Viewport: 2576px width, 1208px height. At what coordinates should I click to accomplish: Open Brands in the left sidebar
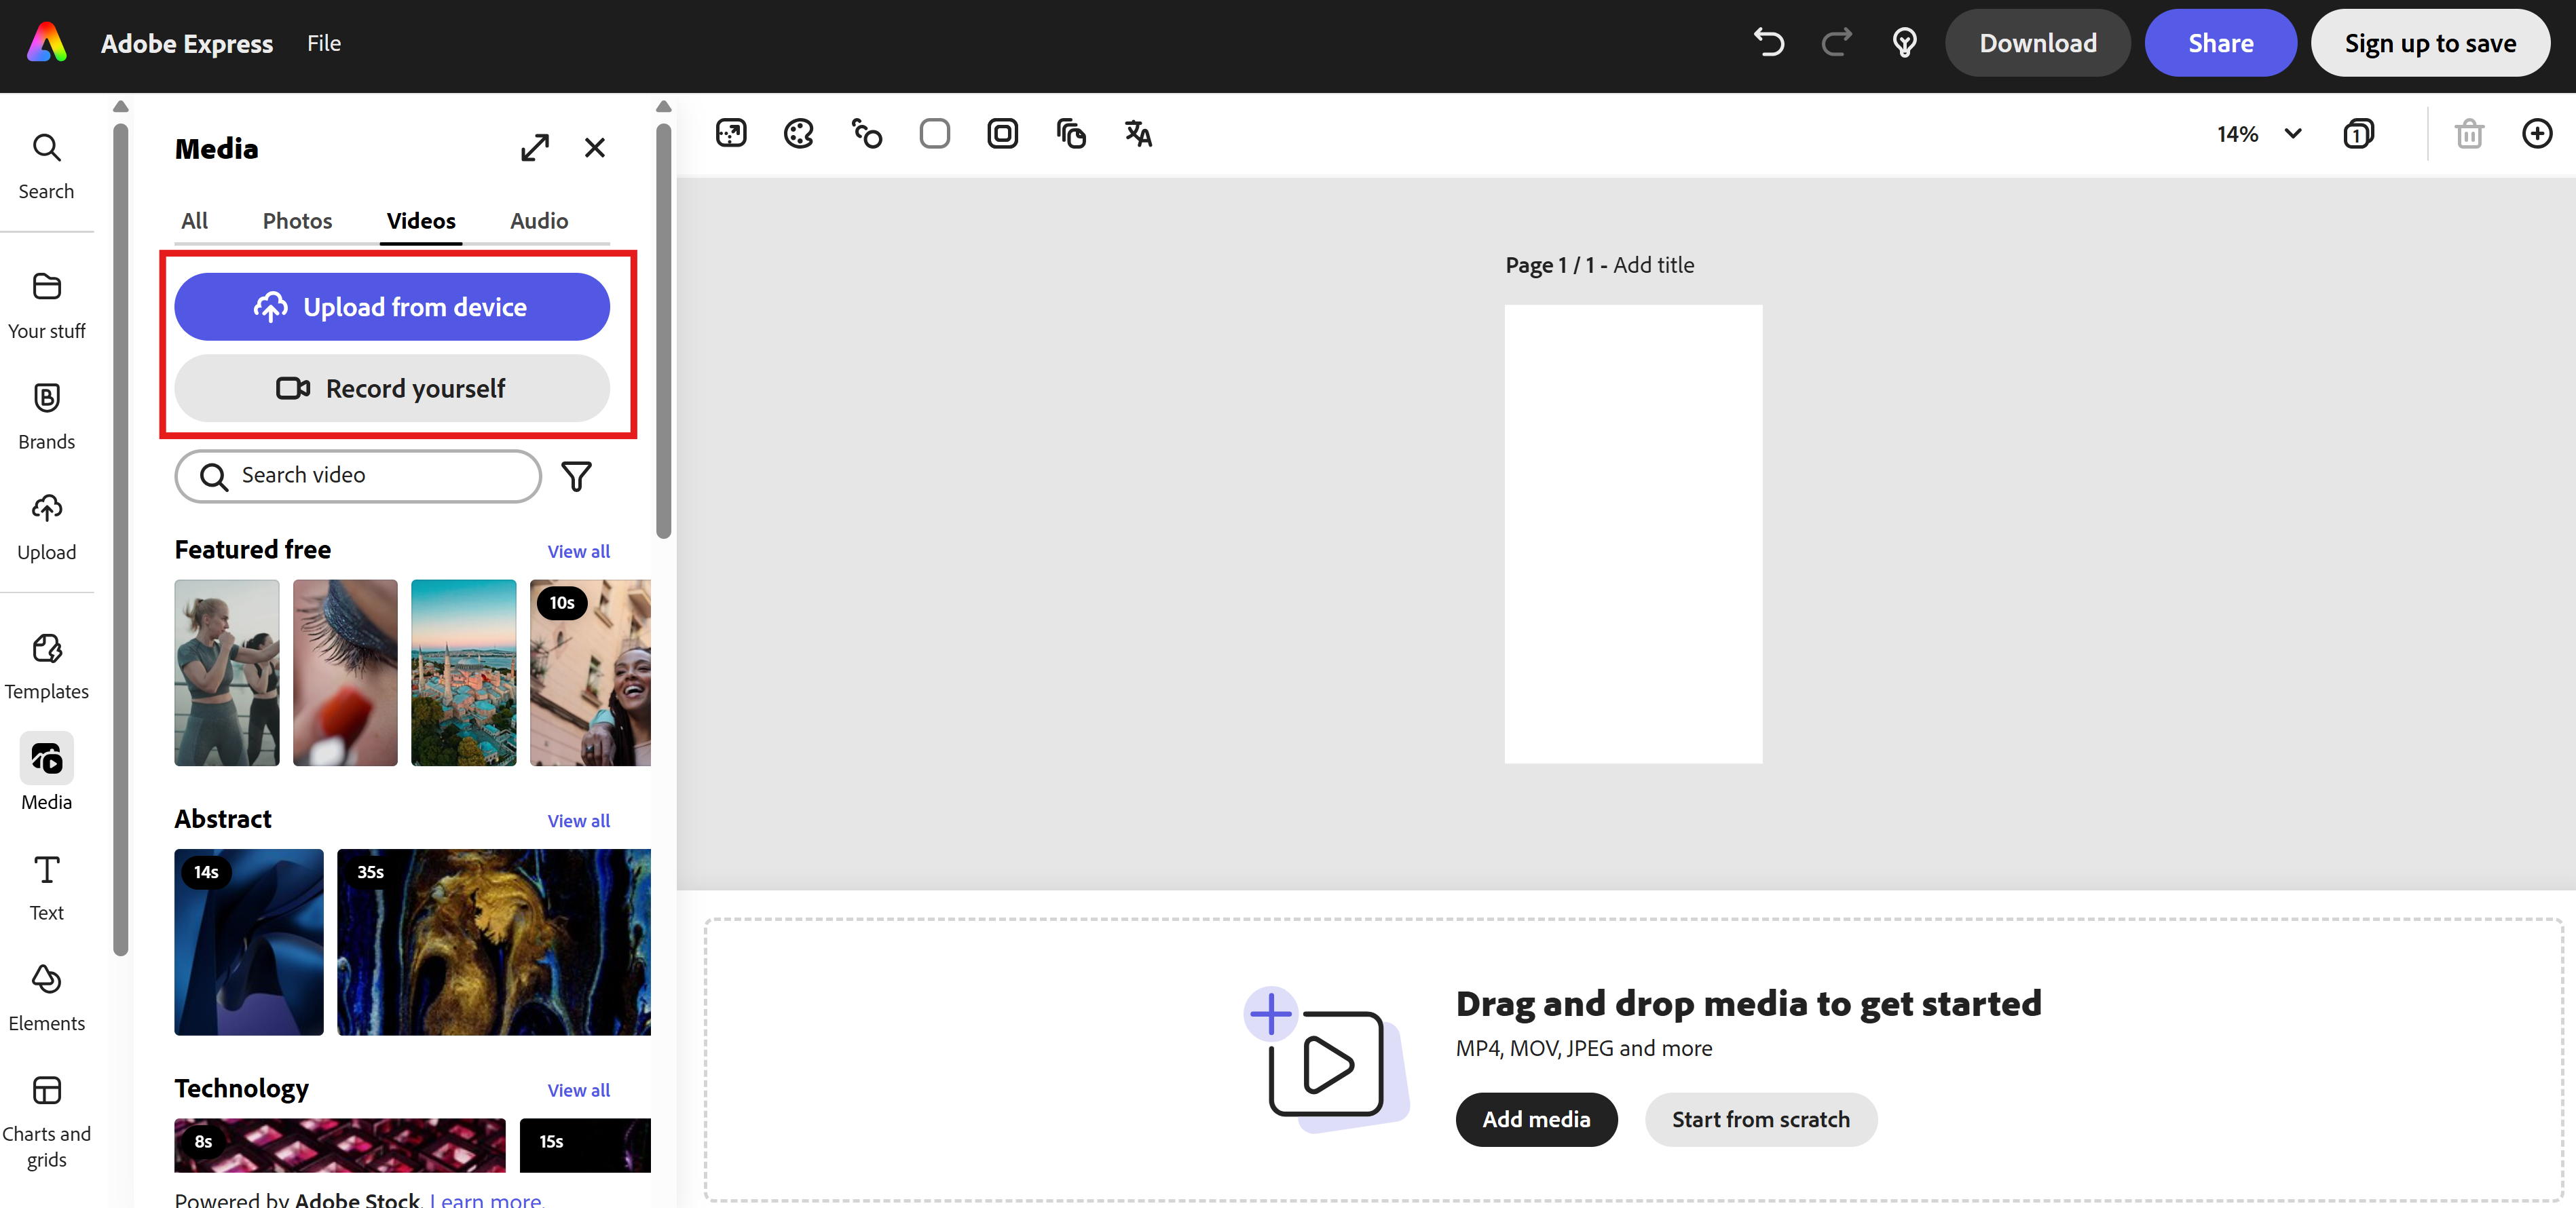pos(46,416)
